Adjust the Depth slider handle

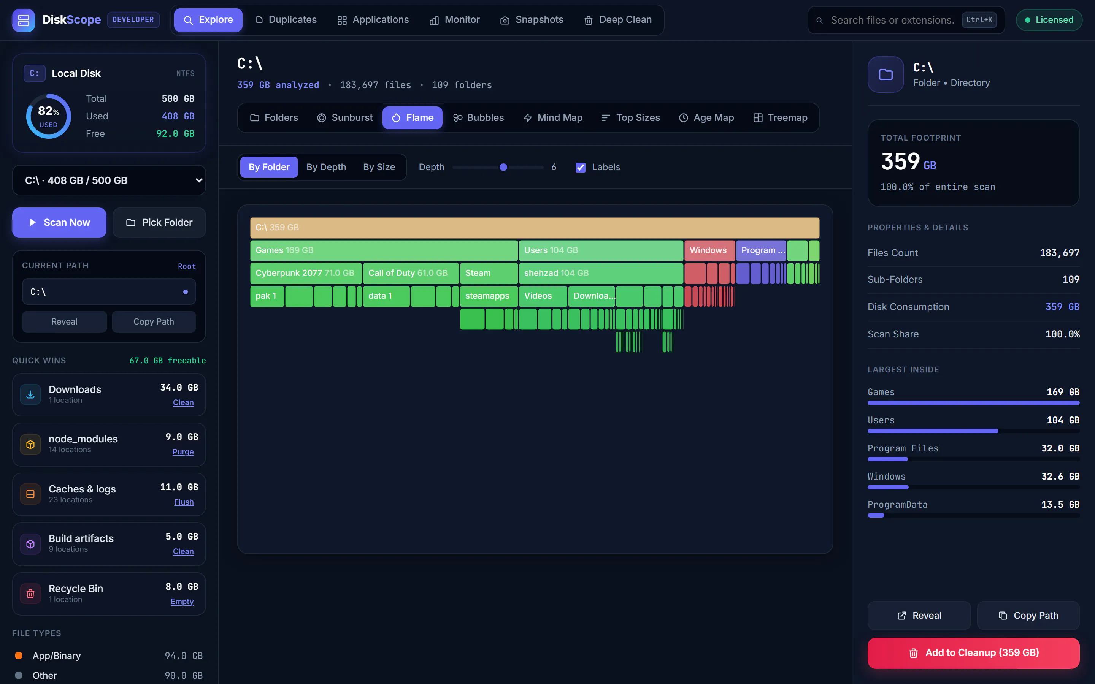pyautogui.click(x=503, y=167)
